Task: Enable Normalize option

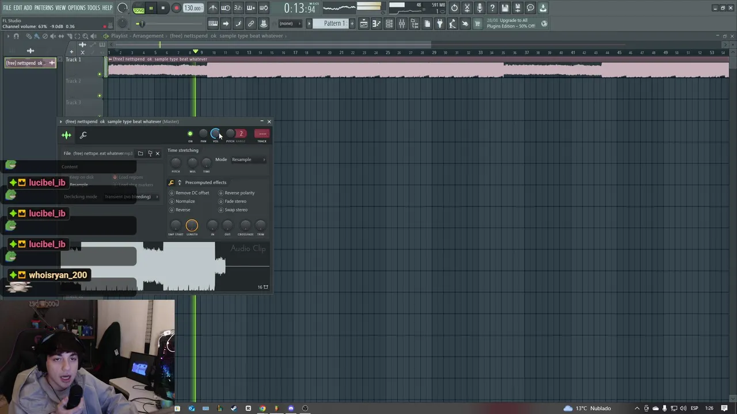Action: tap(182, 201)
